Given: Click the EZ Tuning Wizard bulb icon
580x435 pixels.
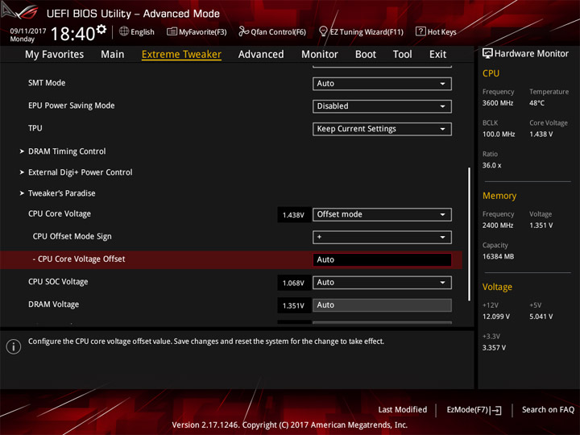Looking at the screenshot, I should click(x=323, y=31).
